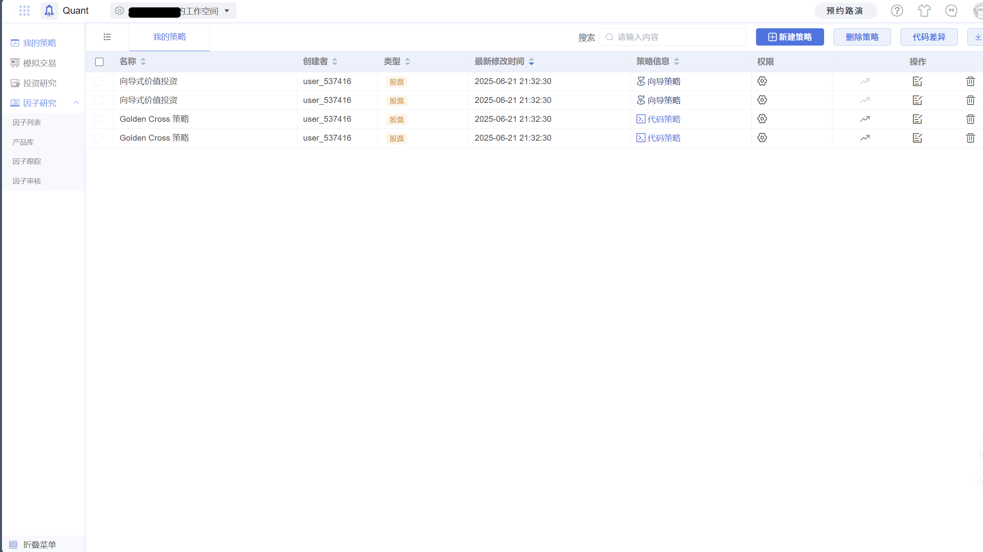Tick the select-all checkbox in table header
The width and height of the screenshot is (983, 552).
click(99, 62)
